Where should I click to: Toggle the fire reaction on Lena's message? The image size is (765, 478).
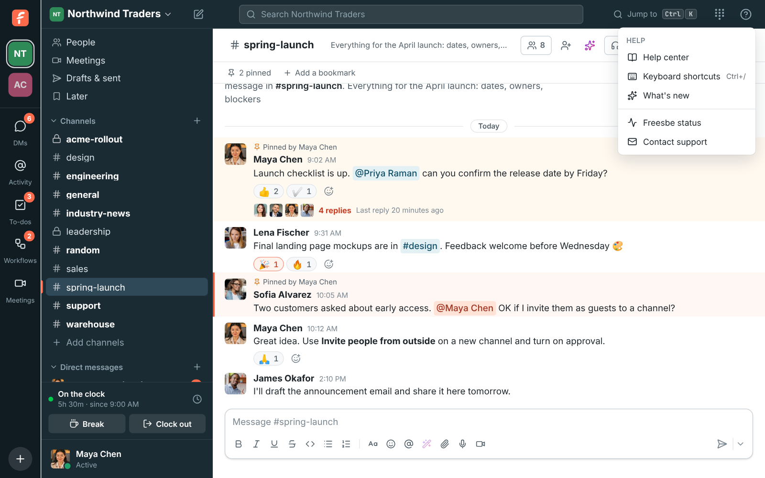coord(302,264)
